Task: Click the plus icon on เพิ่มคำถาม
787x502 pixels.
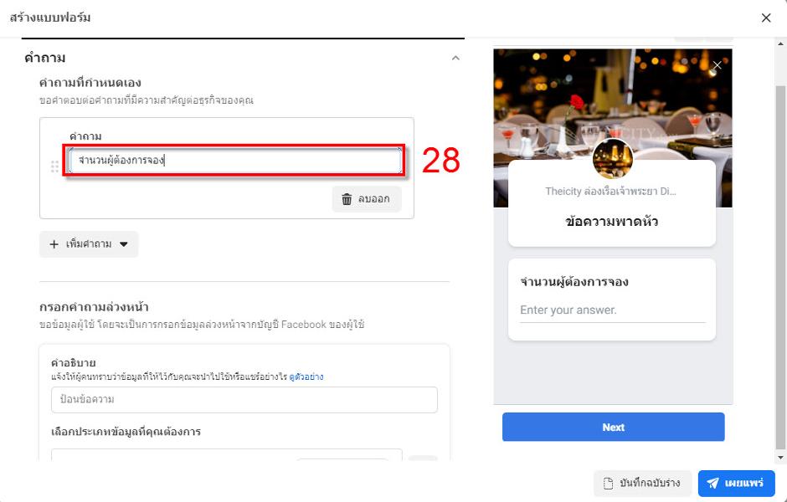Action: click(54, 244)
